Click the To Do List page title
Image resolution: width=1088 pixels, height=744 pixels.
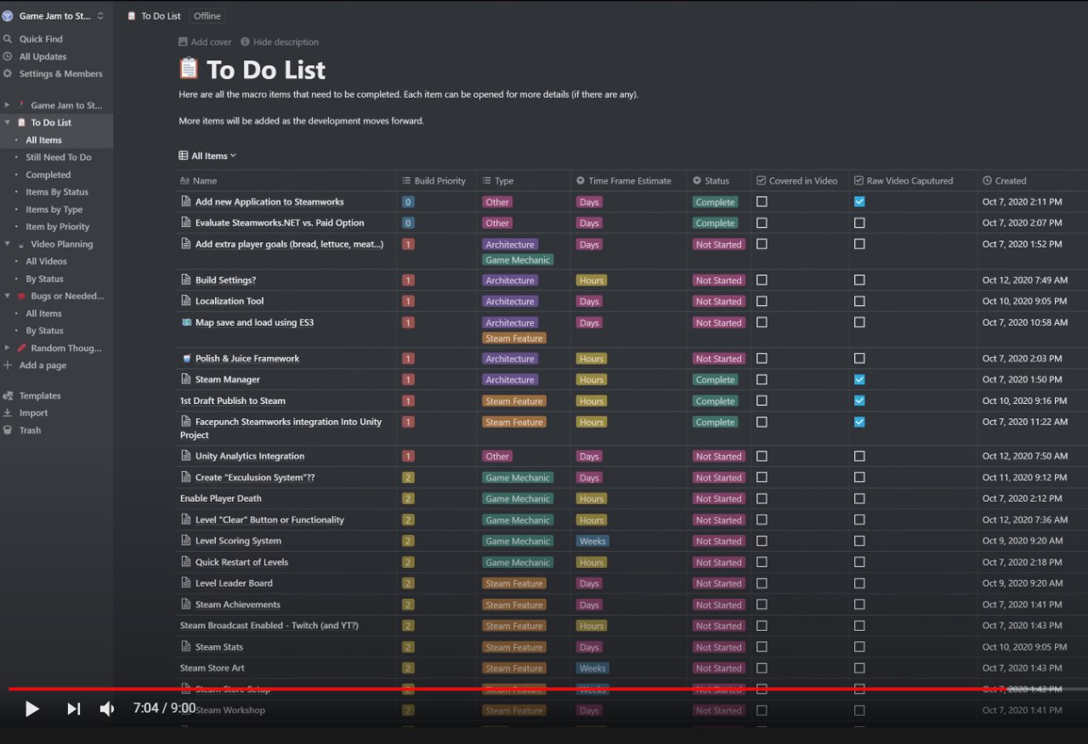pyautogui.click(x=266, y=70)
